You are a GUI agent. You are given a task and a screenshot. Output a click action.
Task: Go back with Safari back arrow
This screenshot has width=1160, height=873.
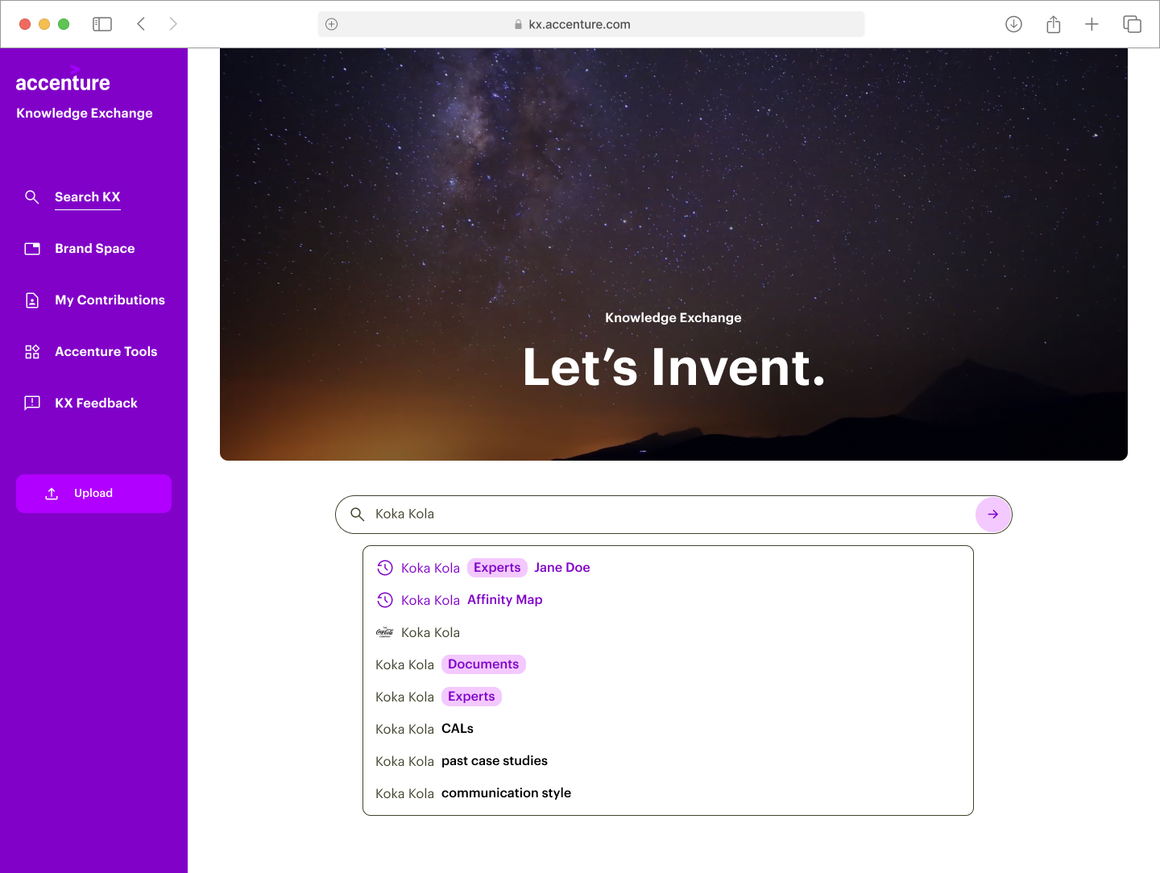tap(141, 24)
